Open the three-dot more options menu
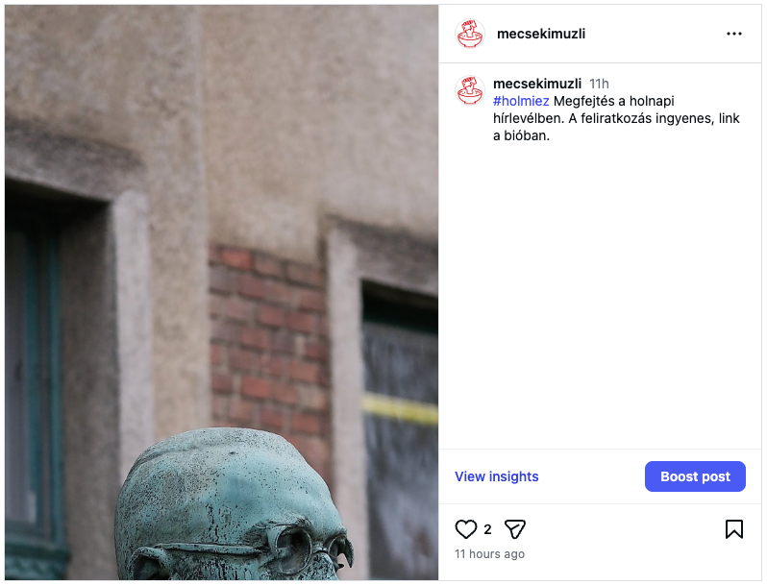Image resolution: width=767 pixels, height=585 pixels. (734, 34)
